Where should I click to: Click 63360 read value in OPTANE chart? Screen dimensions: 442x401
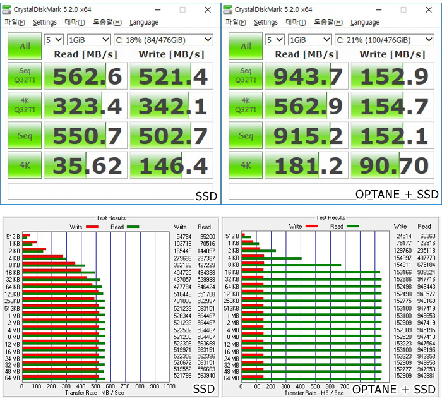coord(427,236)
